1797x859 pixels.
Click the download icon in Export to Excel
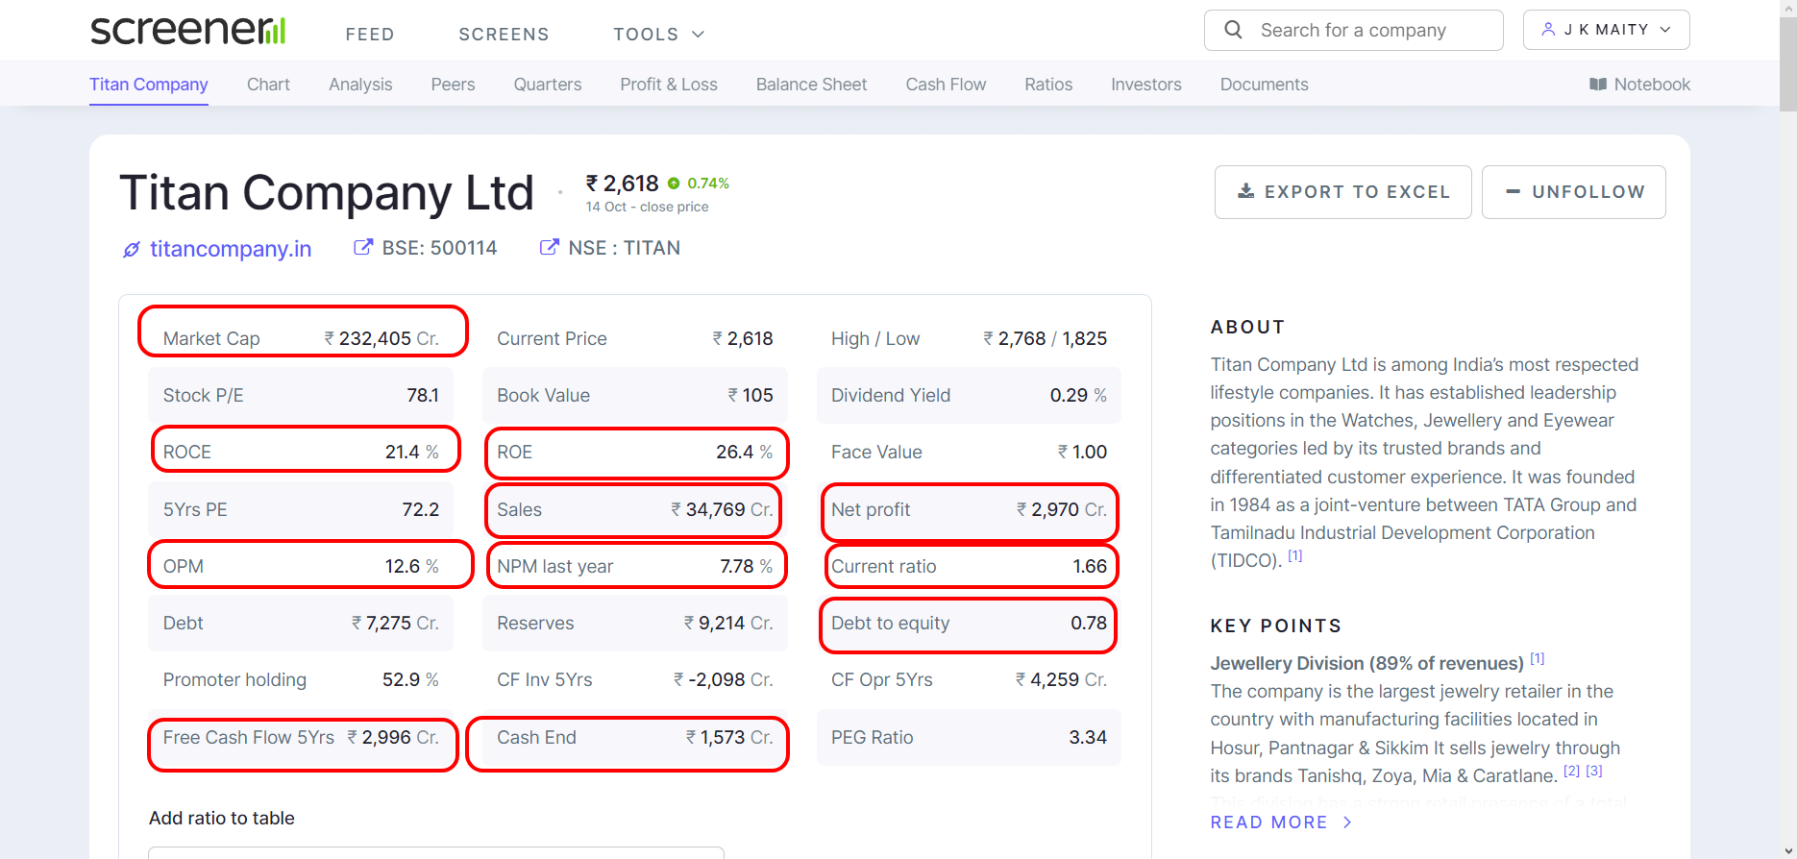tap(1245, 191)
